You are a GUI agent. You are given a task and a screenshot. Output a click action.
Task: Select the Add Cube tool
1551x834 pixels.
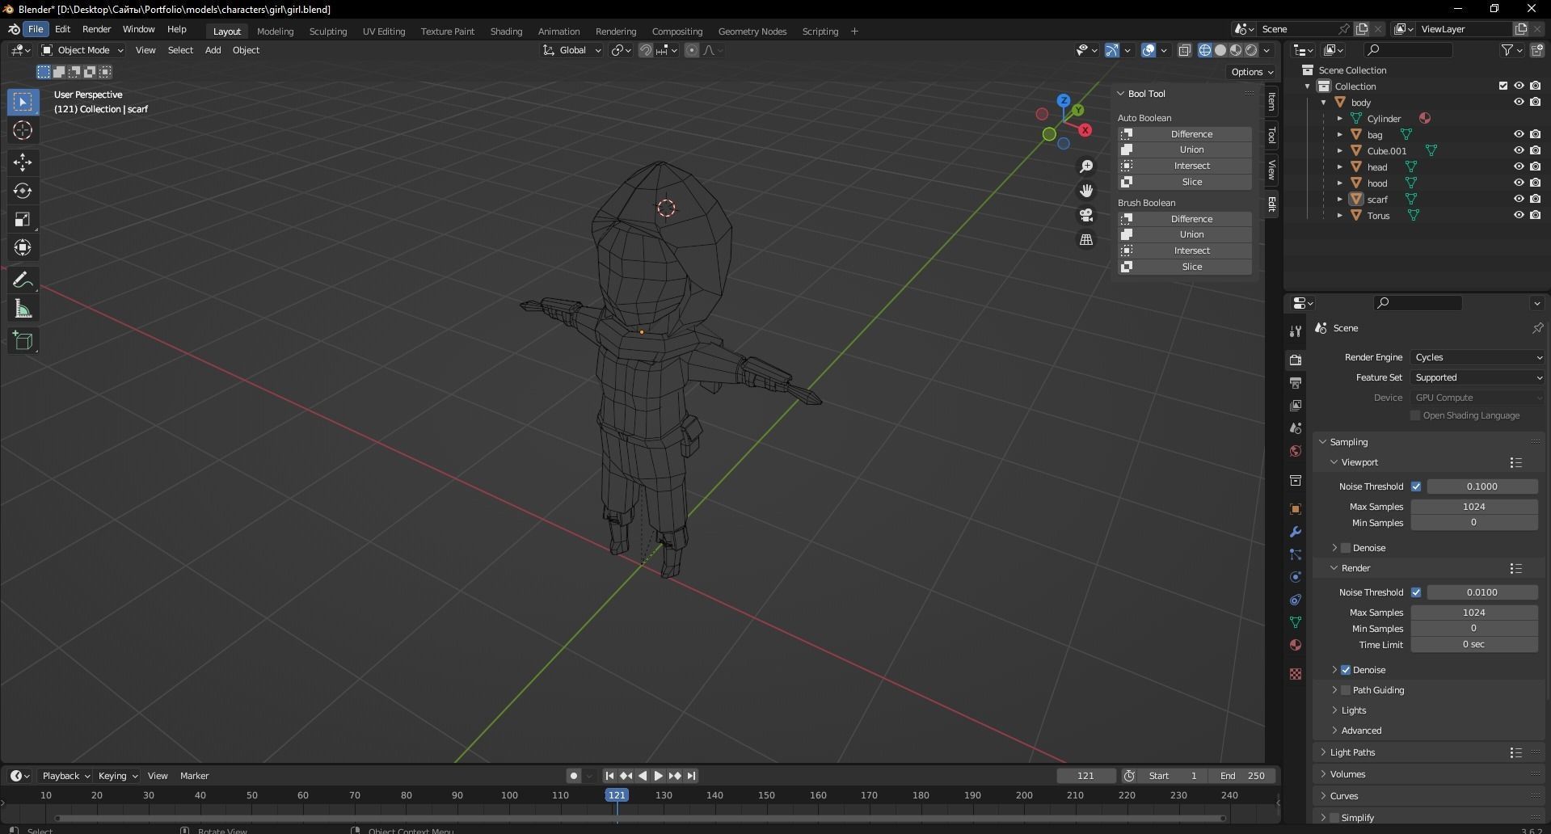23,341
